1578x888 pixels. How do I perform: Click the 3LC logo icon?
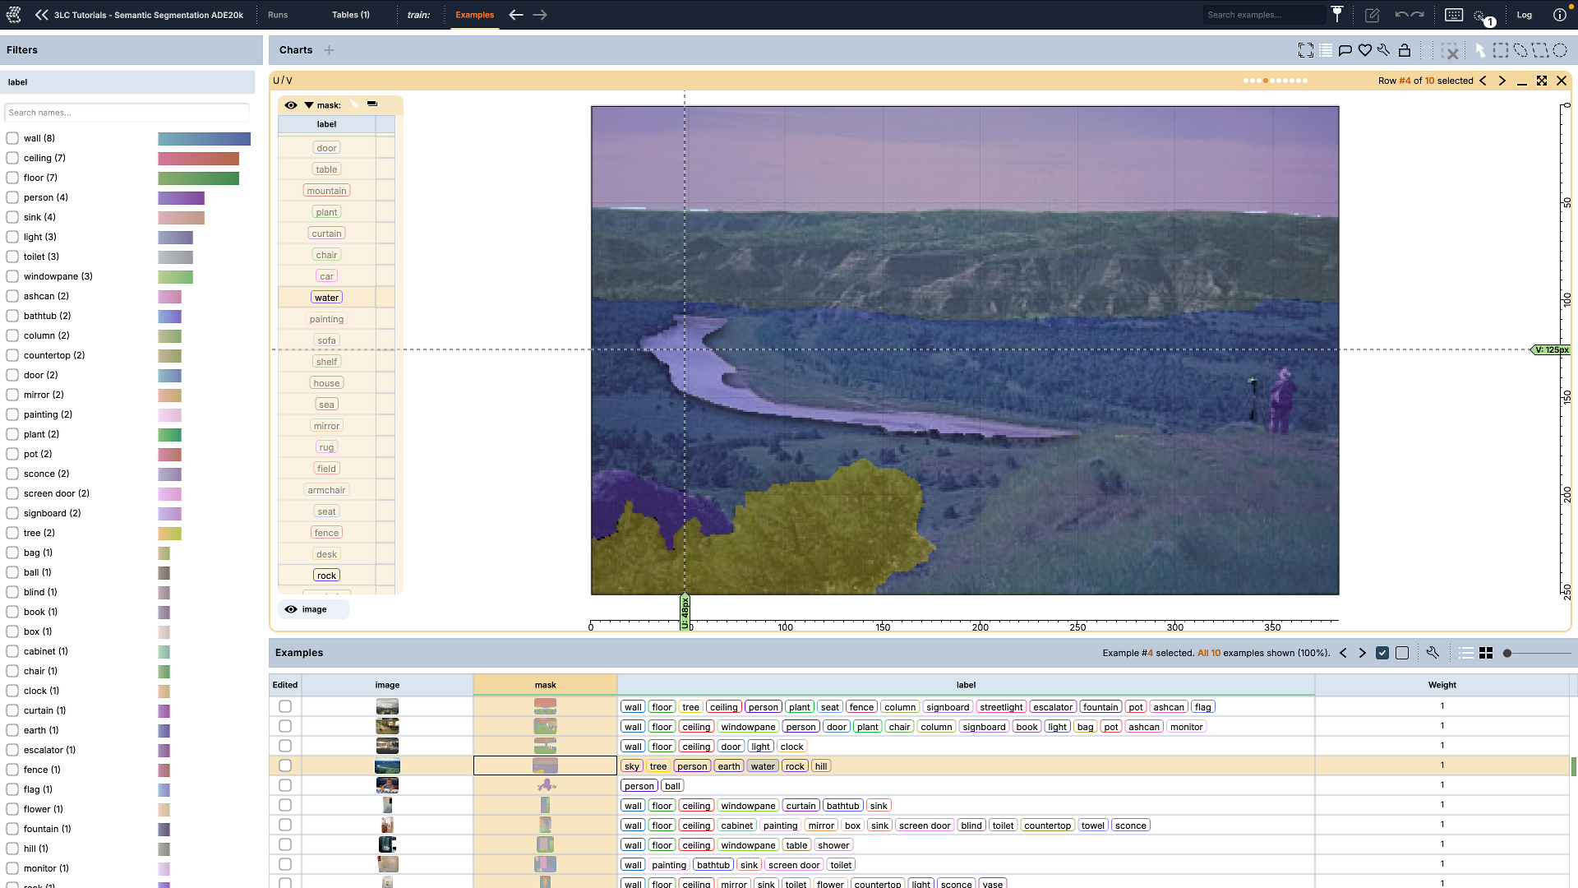13,15
